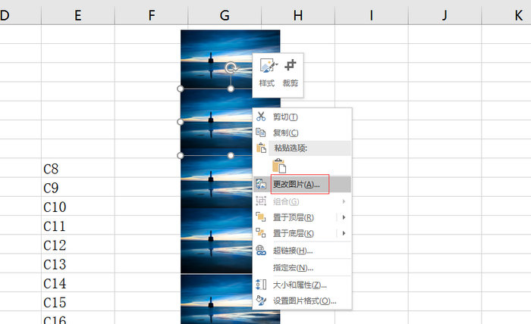531x324 pixels.
Task: Click the cell containing C11
Action: pos(78,226)
